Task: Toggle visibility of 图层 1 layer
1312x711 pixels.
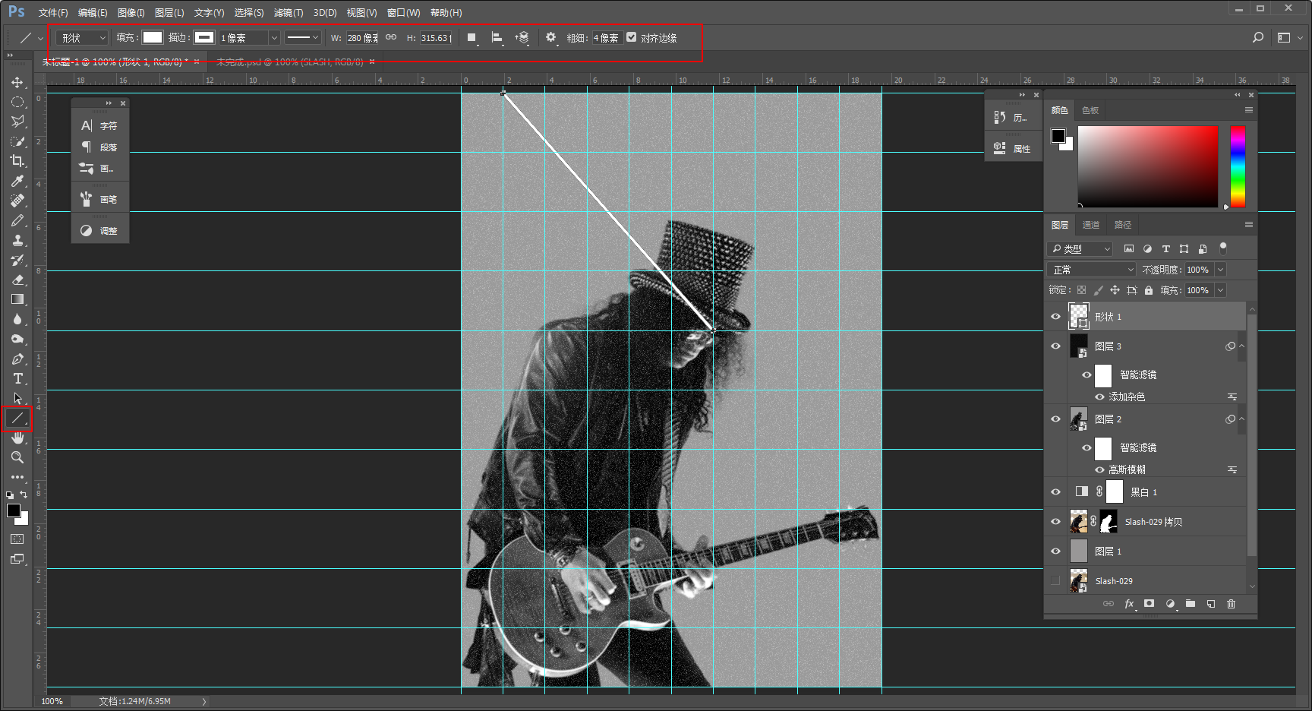Action: [x=1055, y=551]
